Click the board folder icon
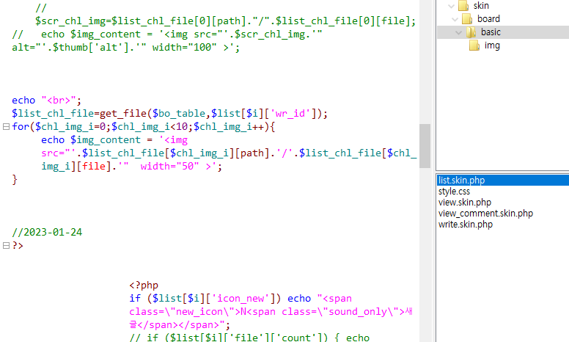 tap(467, 19)
